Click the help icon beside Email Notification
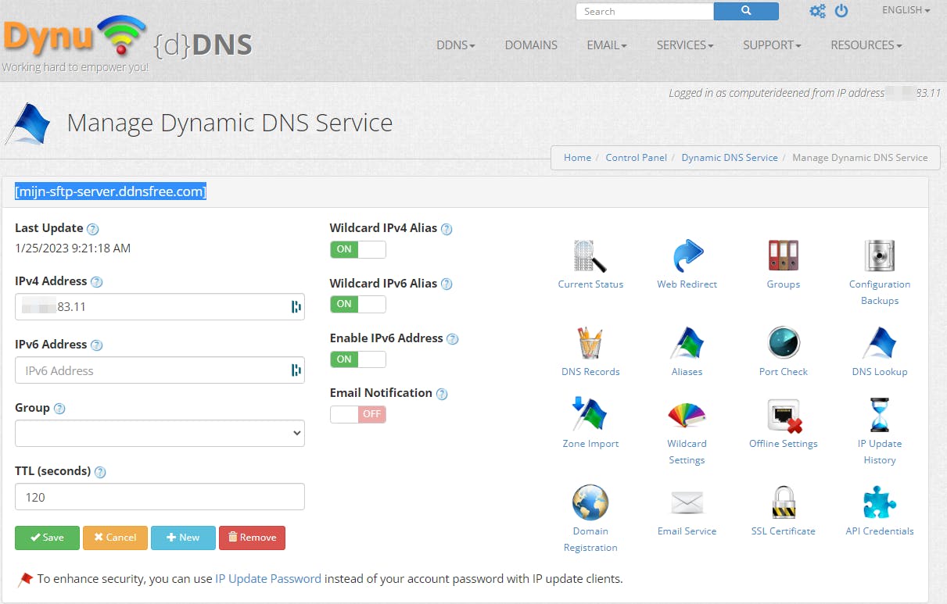The image size is (947, 604). (442, 394)
